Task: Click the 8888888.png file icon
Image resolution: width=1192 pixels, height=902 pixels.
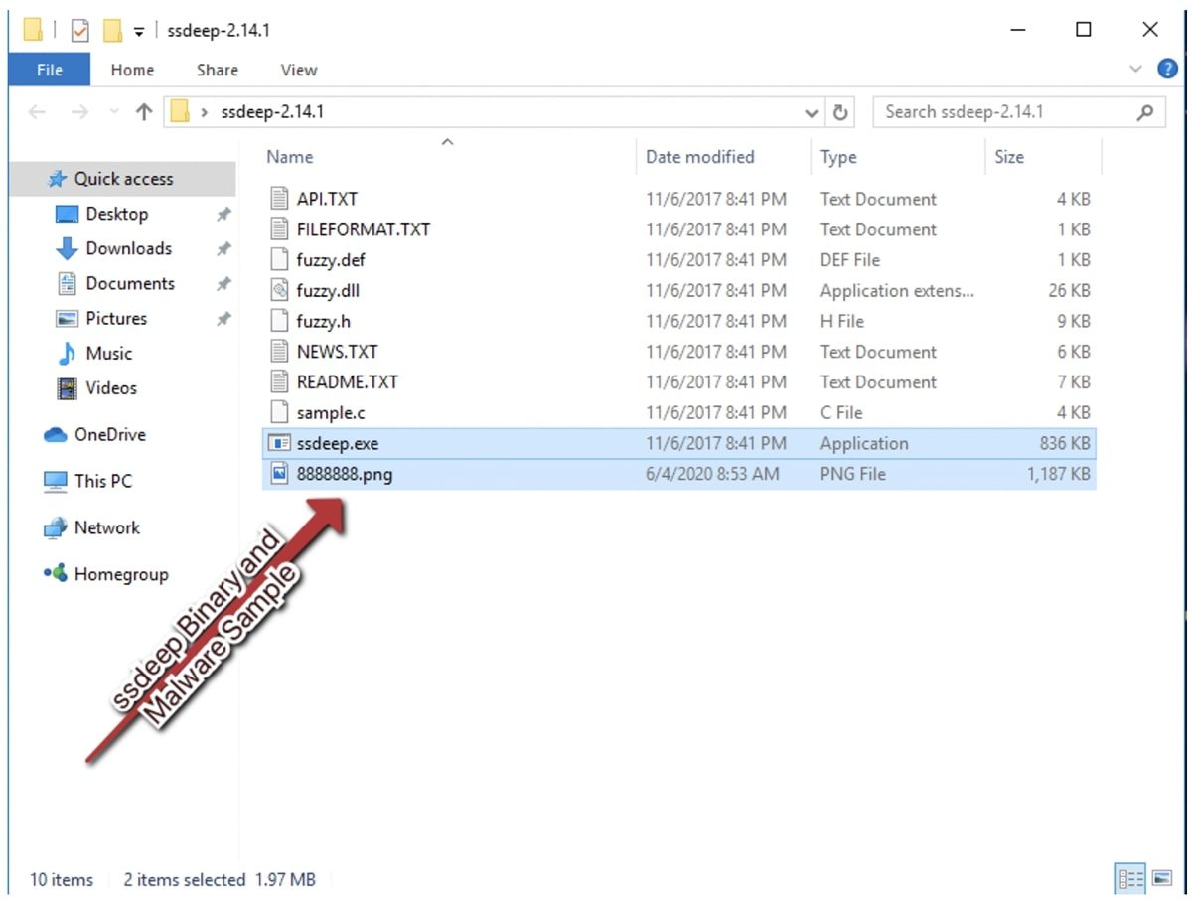Action: pos(279,474)
